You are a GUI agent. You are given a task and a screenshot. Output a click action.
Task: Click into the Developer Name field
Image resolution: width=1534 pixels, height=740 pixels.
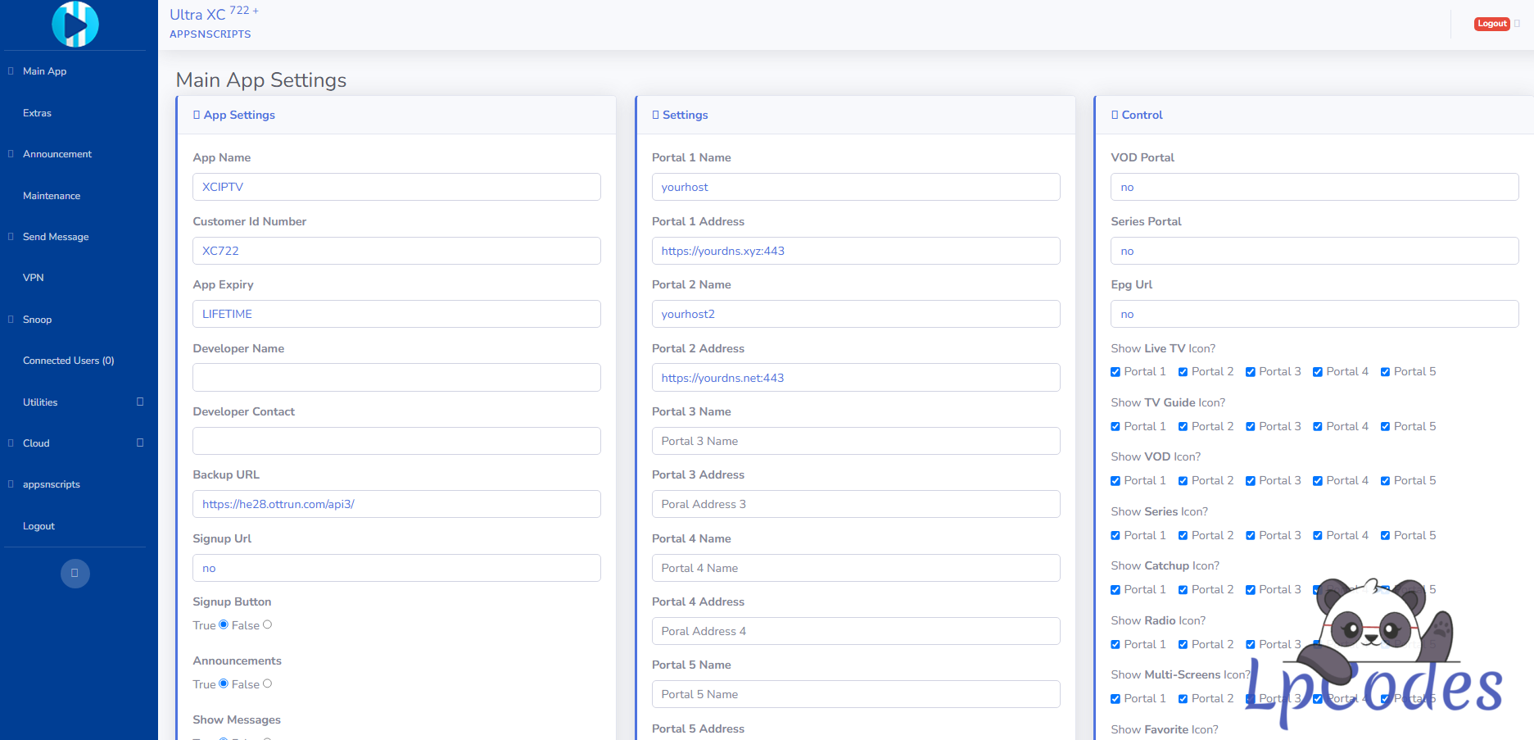point(396,378)
